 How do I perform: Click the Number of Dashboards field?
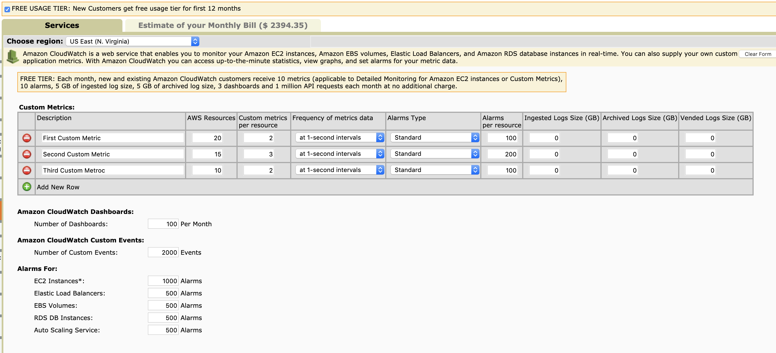[x=163, y=224]
